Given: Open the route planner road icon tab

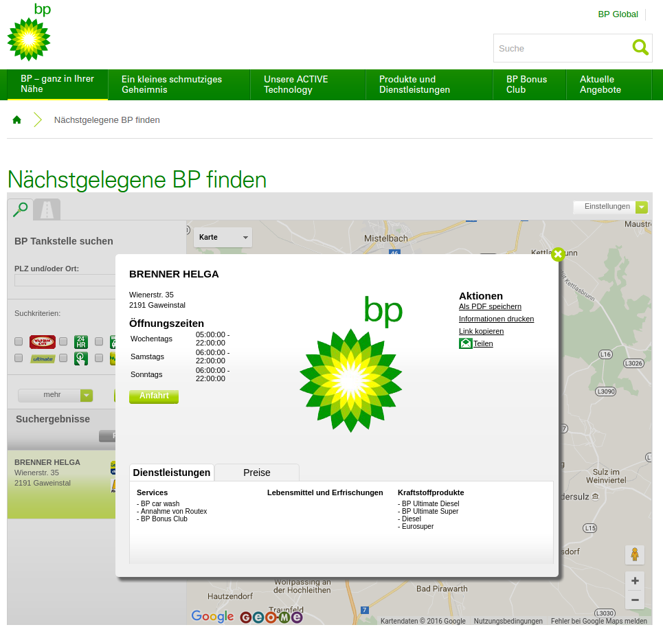Looking at the screenshot, I should 47,209.
